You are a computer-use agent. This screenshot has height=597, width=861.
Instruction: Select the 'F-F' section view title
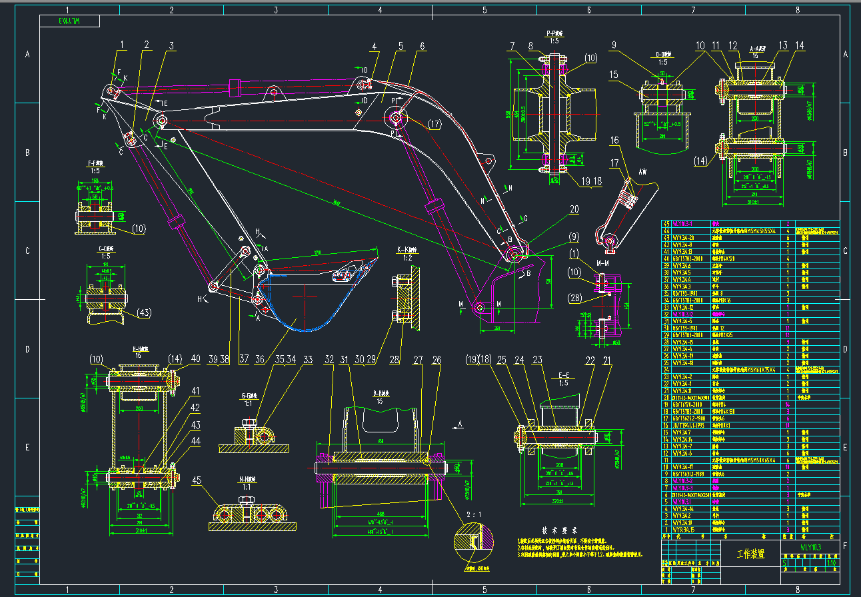(97, 162)
